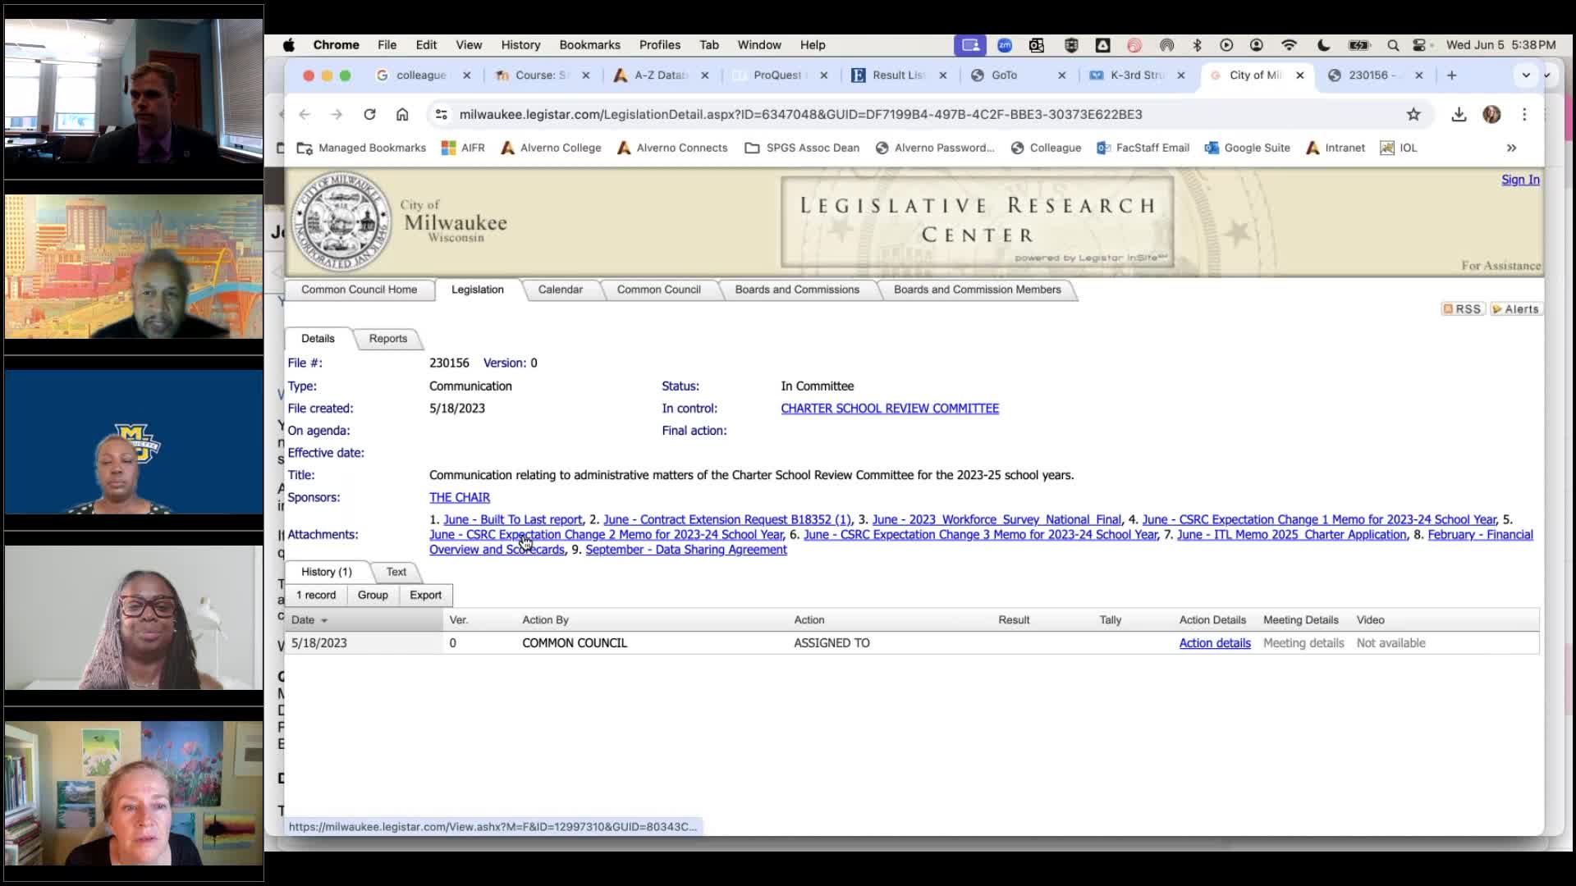Switch to the Calendar tab
1576x886 pixels.
pyautogui.click(x=560, y=290)
